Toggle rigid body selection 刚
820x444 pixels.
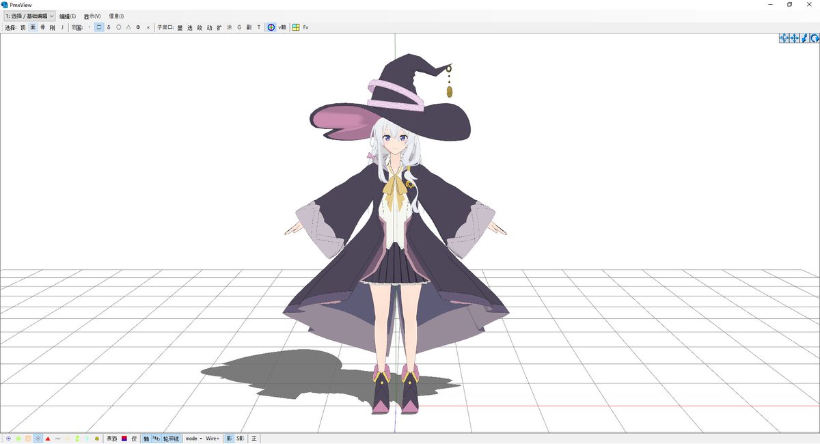point(52,27)
